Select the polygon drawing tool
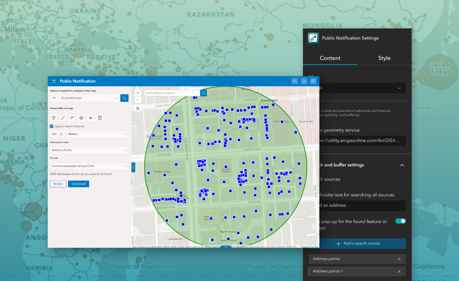Viewport: 459px width, 281px height. pos(81,118)
